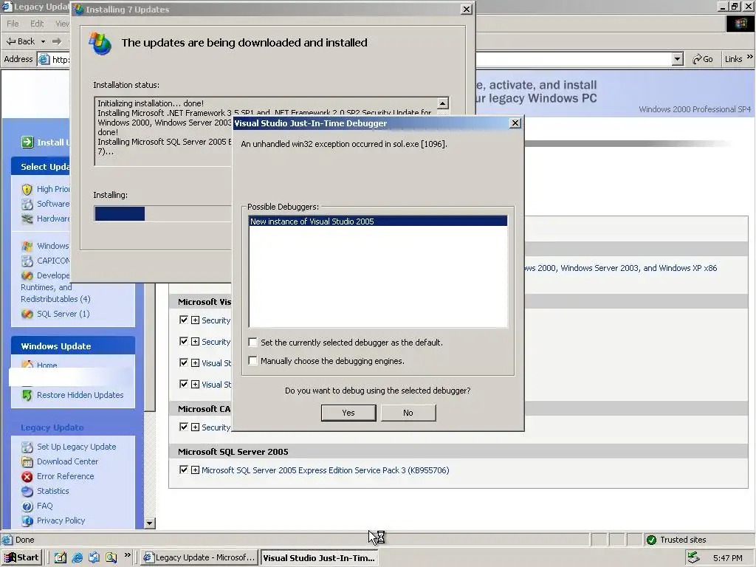
Task: Click the CAPICOM category icon in sidebar
Action: 27,261
